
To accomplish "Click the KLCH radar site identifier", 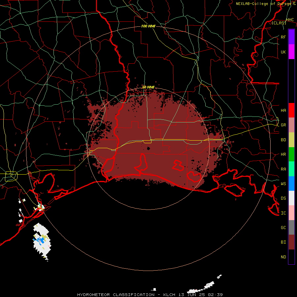I will pos(169,295).
